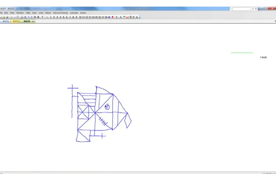
Task: Click toolbar number 1 button
Action: 51,17
